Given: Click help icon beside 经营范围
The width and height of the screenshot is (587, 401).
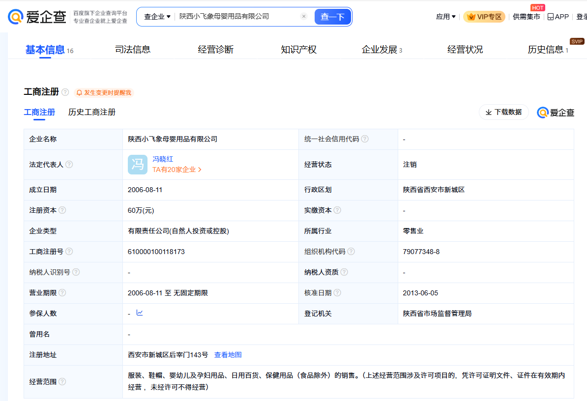Looking at the screenshot, I should [62, 382].
